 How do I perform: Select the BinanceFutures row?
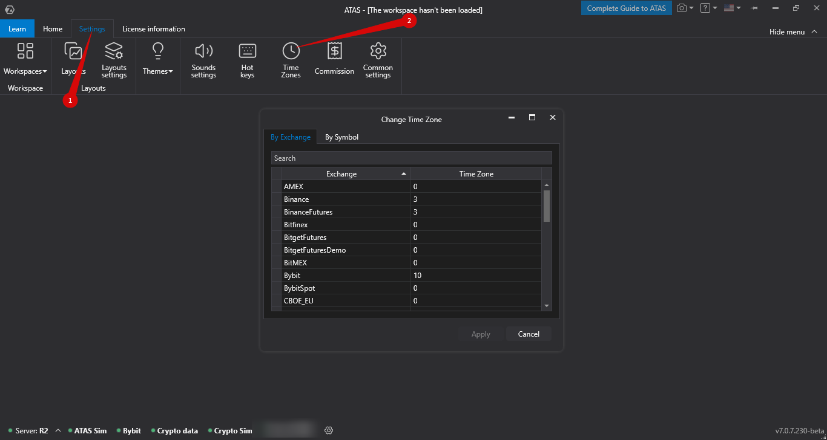click(407, 212)
